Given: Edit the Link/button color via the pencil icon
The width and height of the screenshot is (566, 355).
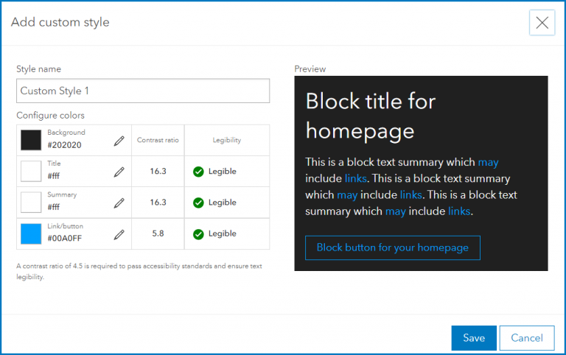Looking at the screenshot, I should (x=119, y=234).
